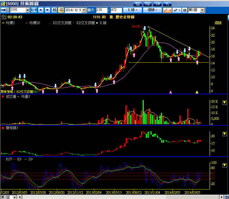Screen dimensions: 229x199
Task: Click the 24.20 high price label
Action: pos(136,26)
